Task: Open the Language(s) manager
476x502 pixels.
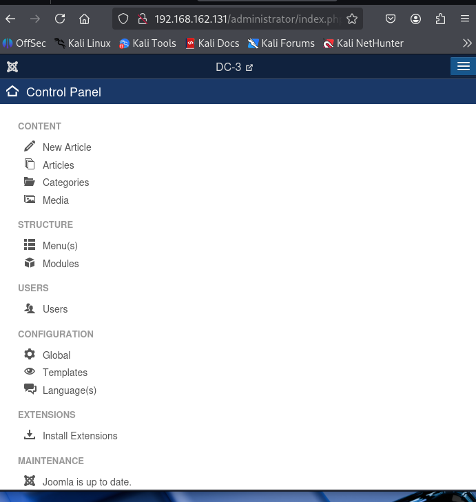Action: pyautogui.click(x=70, y=390)
